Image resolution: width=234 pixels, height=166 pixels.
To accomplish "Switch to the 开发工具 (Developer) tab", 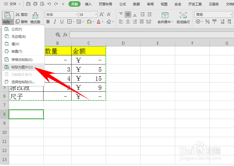I will pyautogui.click(x=195, y=4).
